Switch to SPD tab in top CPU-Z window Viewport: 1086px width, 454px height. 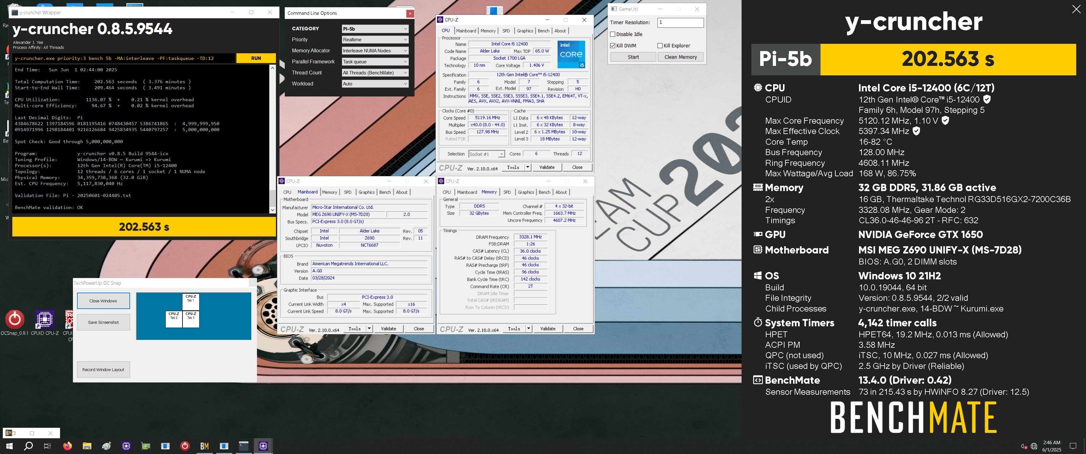[506, 31]
